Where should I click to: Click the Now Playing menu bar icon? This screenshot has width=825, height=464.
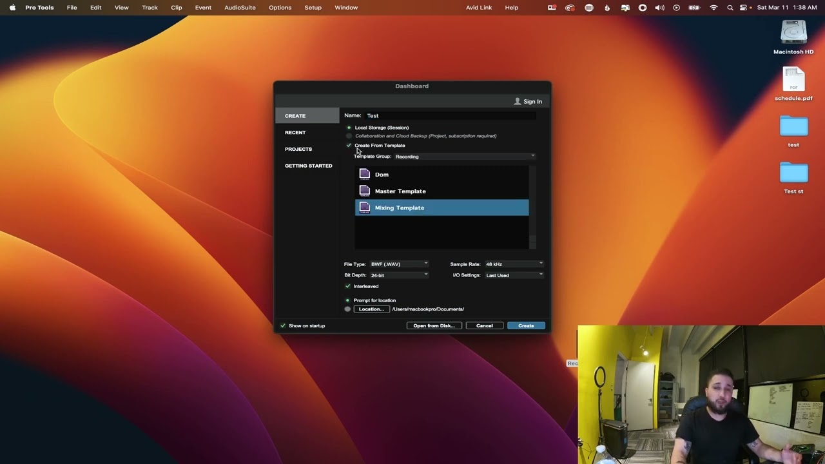676,8
